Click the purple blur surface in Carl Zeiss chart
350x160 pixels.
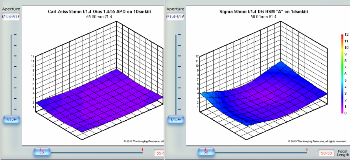(x=100, y=100)
